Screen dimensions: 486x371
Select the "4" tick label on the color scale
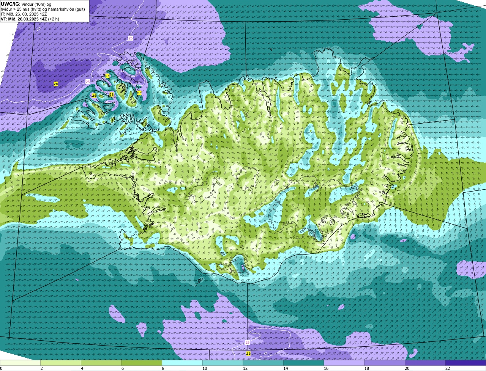[x=82, y=368]
